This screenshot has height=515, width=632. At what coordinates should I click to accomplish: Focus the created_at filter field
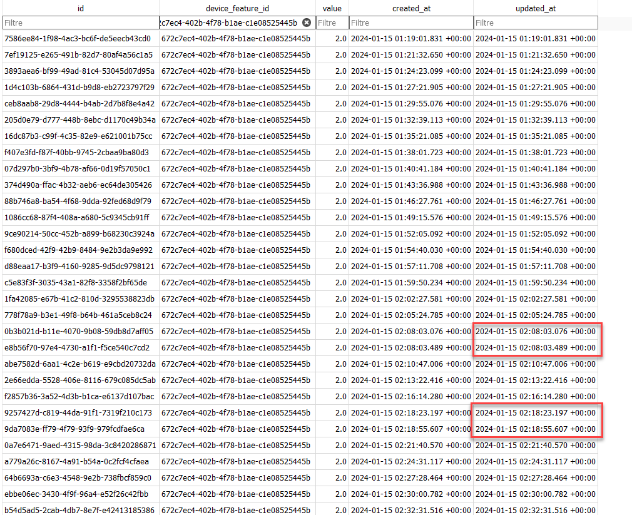[x=410, y=23]
